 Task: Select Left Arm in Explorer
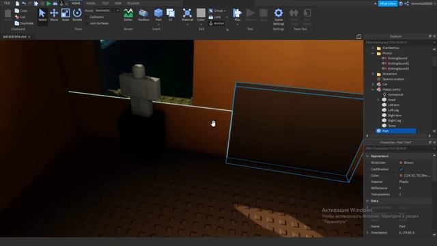pos(393,105)
